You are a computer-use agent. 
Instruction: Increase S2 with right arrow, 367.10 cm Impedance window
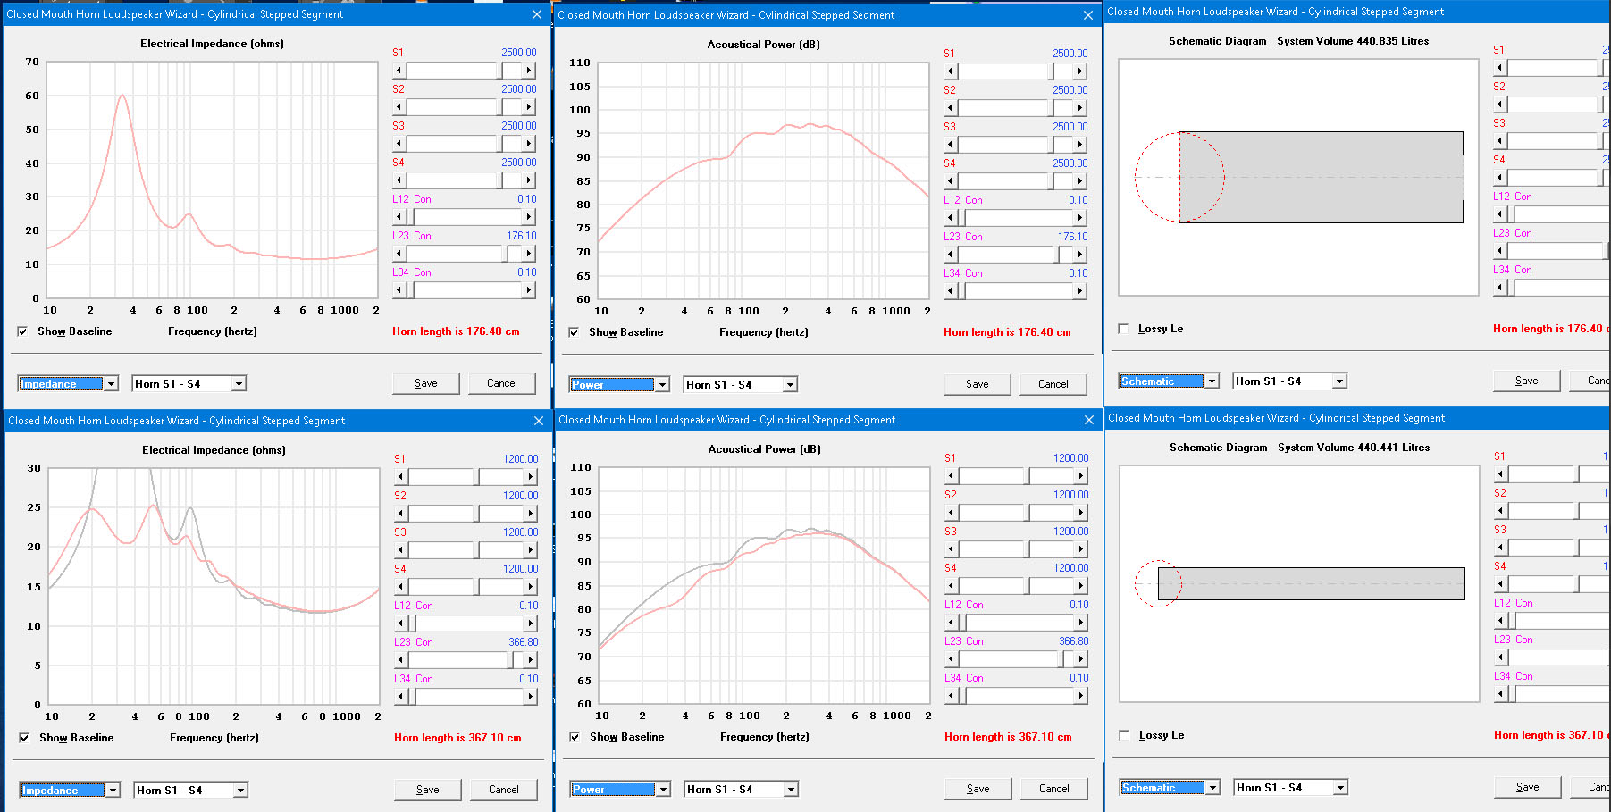point(531,514)
